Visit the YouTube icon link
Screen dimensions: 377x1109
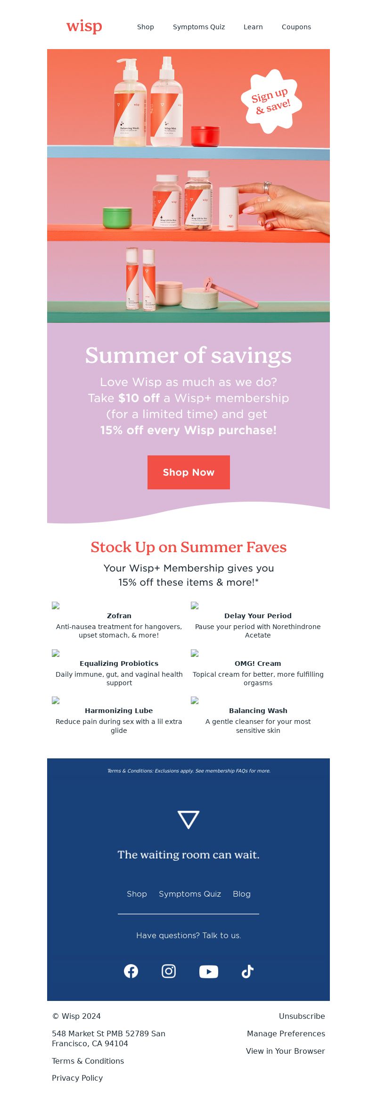pyautogui.click(x=209, y=972)
